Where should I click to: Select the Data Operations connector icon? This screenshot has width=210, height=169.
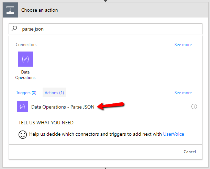25,59
